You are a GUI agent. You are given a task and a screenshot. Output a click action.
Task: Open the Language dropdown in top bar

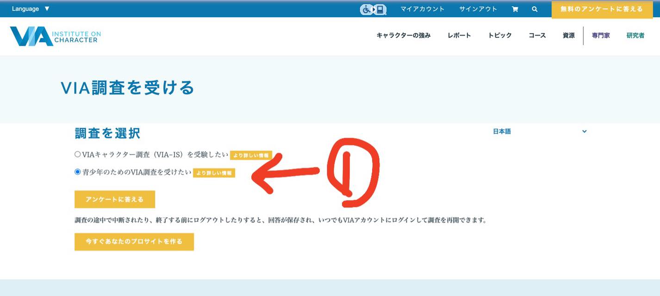[31, 9]
